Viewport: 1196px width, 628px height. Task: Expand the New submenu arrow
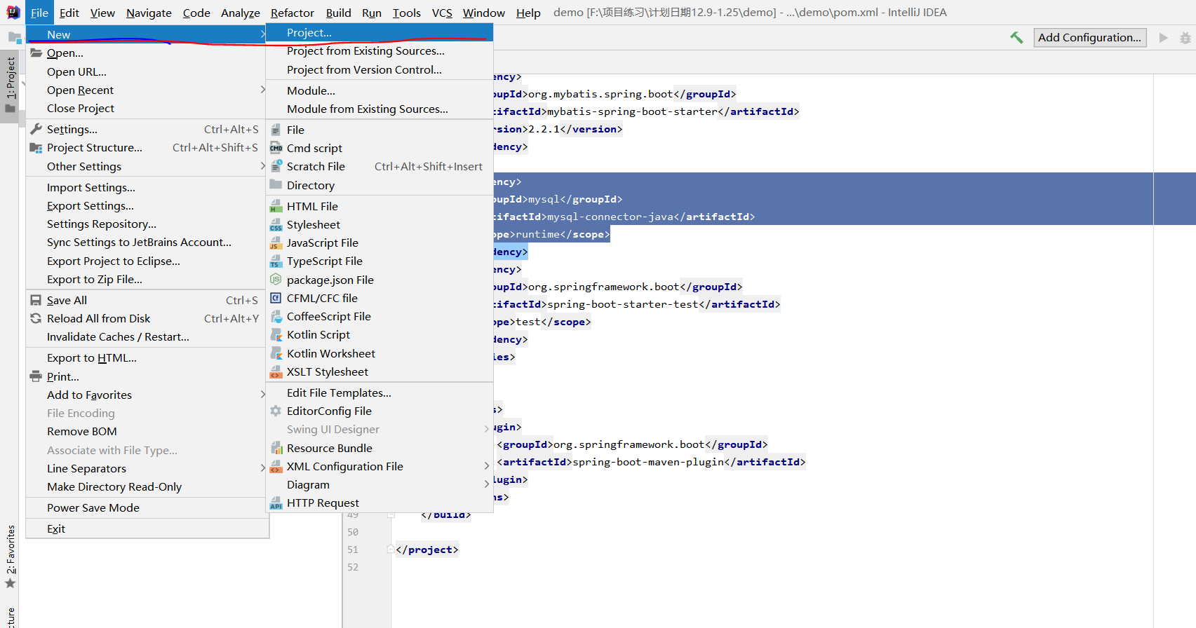262,34
